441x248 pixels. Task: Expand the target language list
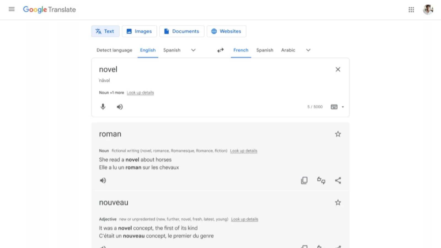click(x=308, y=50)
